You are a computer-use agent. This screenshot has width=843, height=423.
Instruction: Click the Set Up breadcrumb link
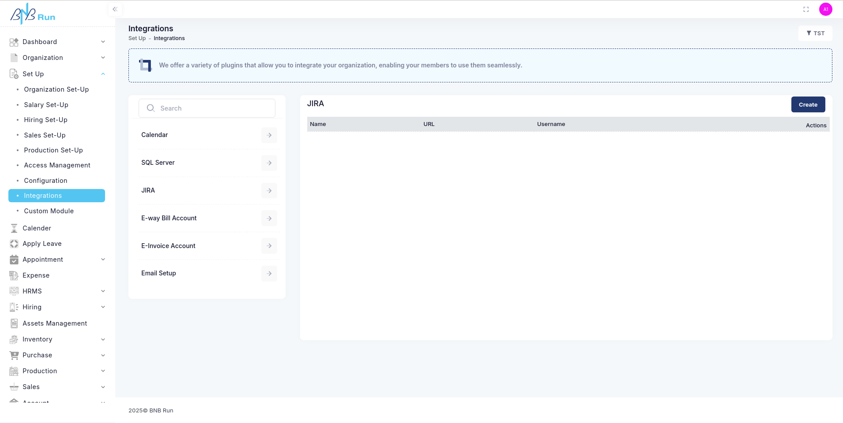(137, 38)
